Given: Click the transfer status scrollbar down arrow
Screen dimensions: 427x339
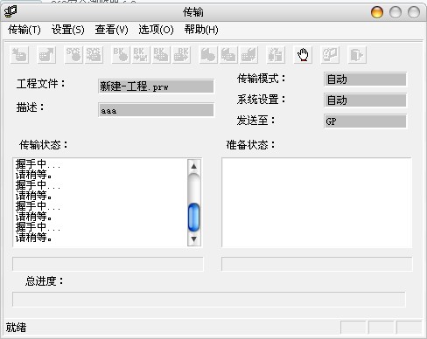Looking at the screenshot, I should click(194, 239).
